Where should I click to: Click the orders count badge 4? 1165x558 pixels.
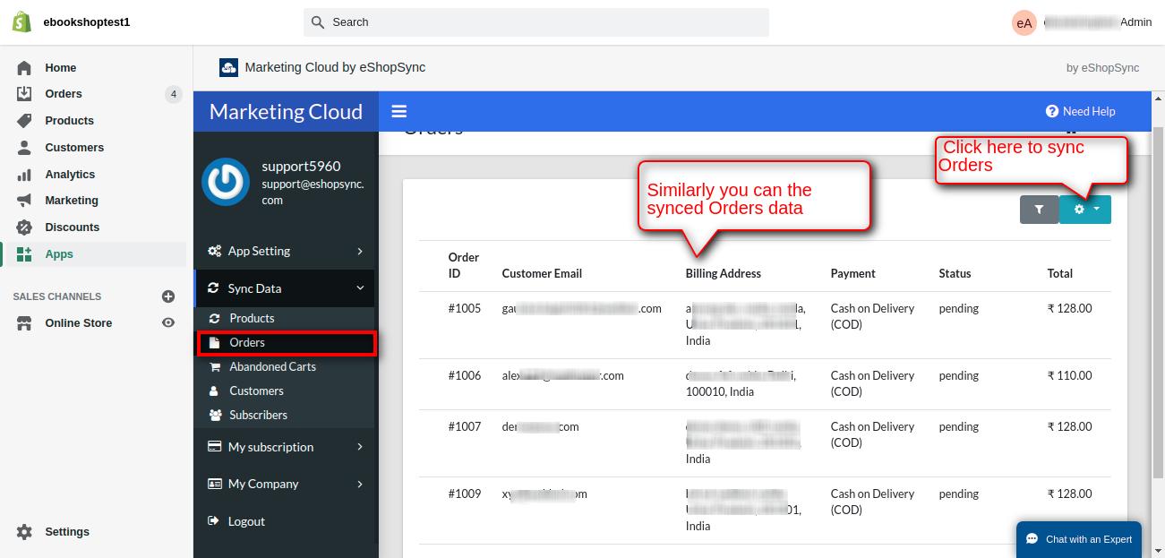[174, 94]
